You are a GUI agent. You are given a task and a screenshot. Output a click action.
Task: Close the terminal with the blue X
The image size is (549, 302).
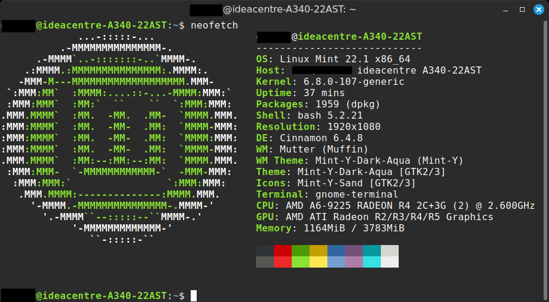(538, 9)
